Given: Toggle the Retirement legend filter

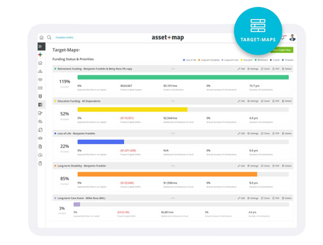Looking at the screenshot, I should click(261, 60).
